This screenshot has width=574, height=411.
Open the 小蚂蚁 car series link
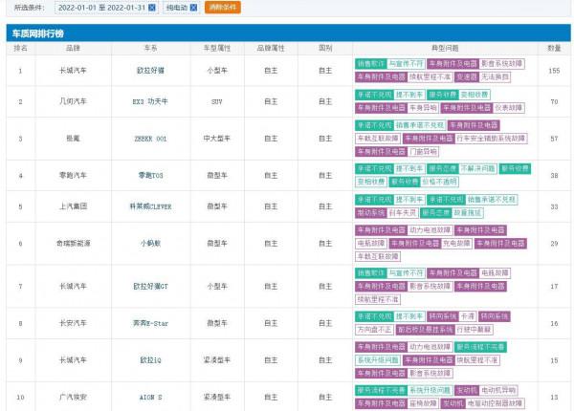[x=150, y=244]
